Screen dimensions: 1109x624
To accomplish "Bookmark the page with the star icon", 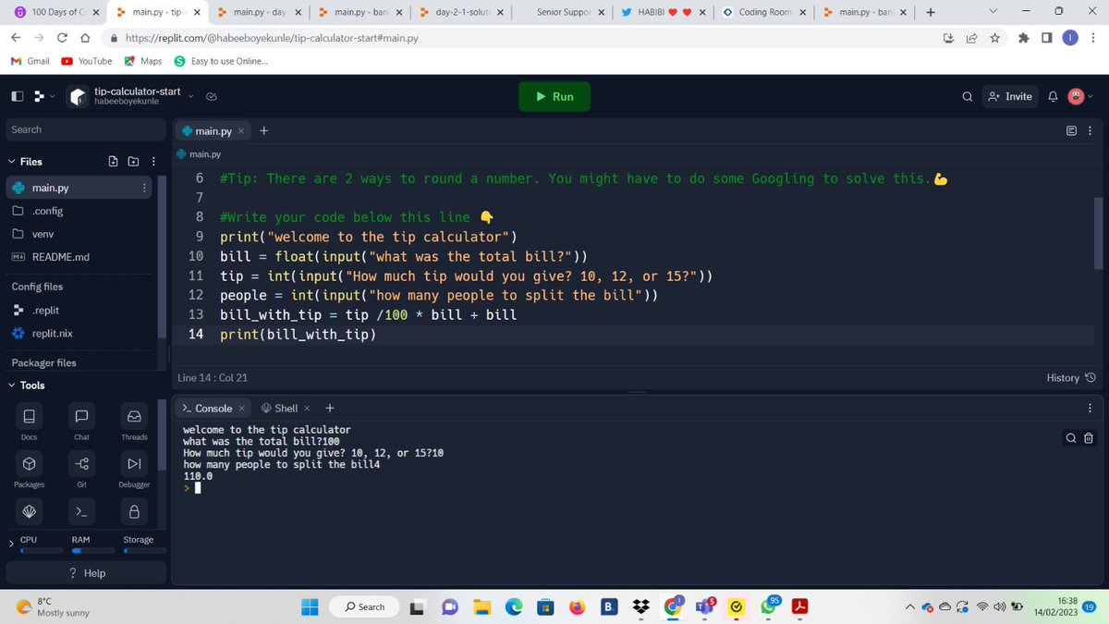I will [x=993, y=39].
